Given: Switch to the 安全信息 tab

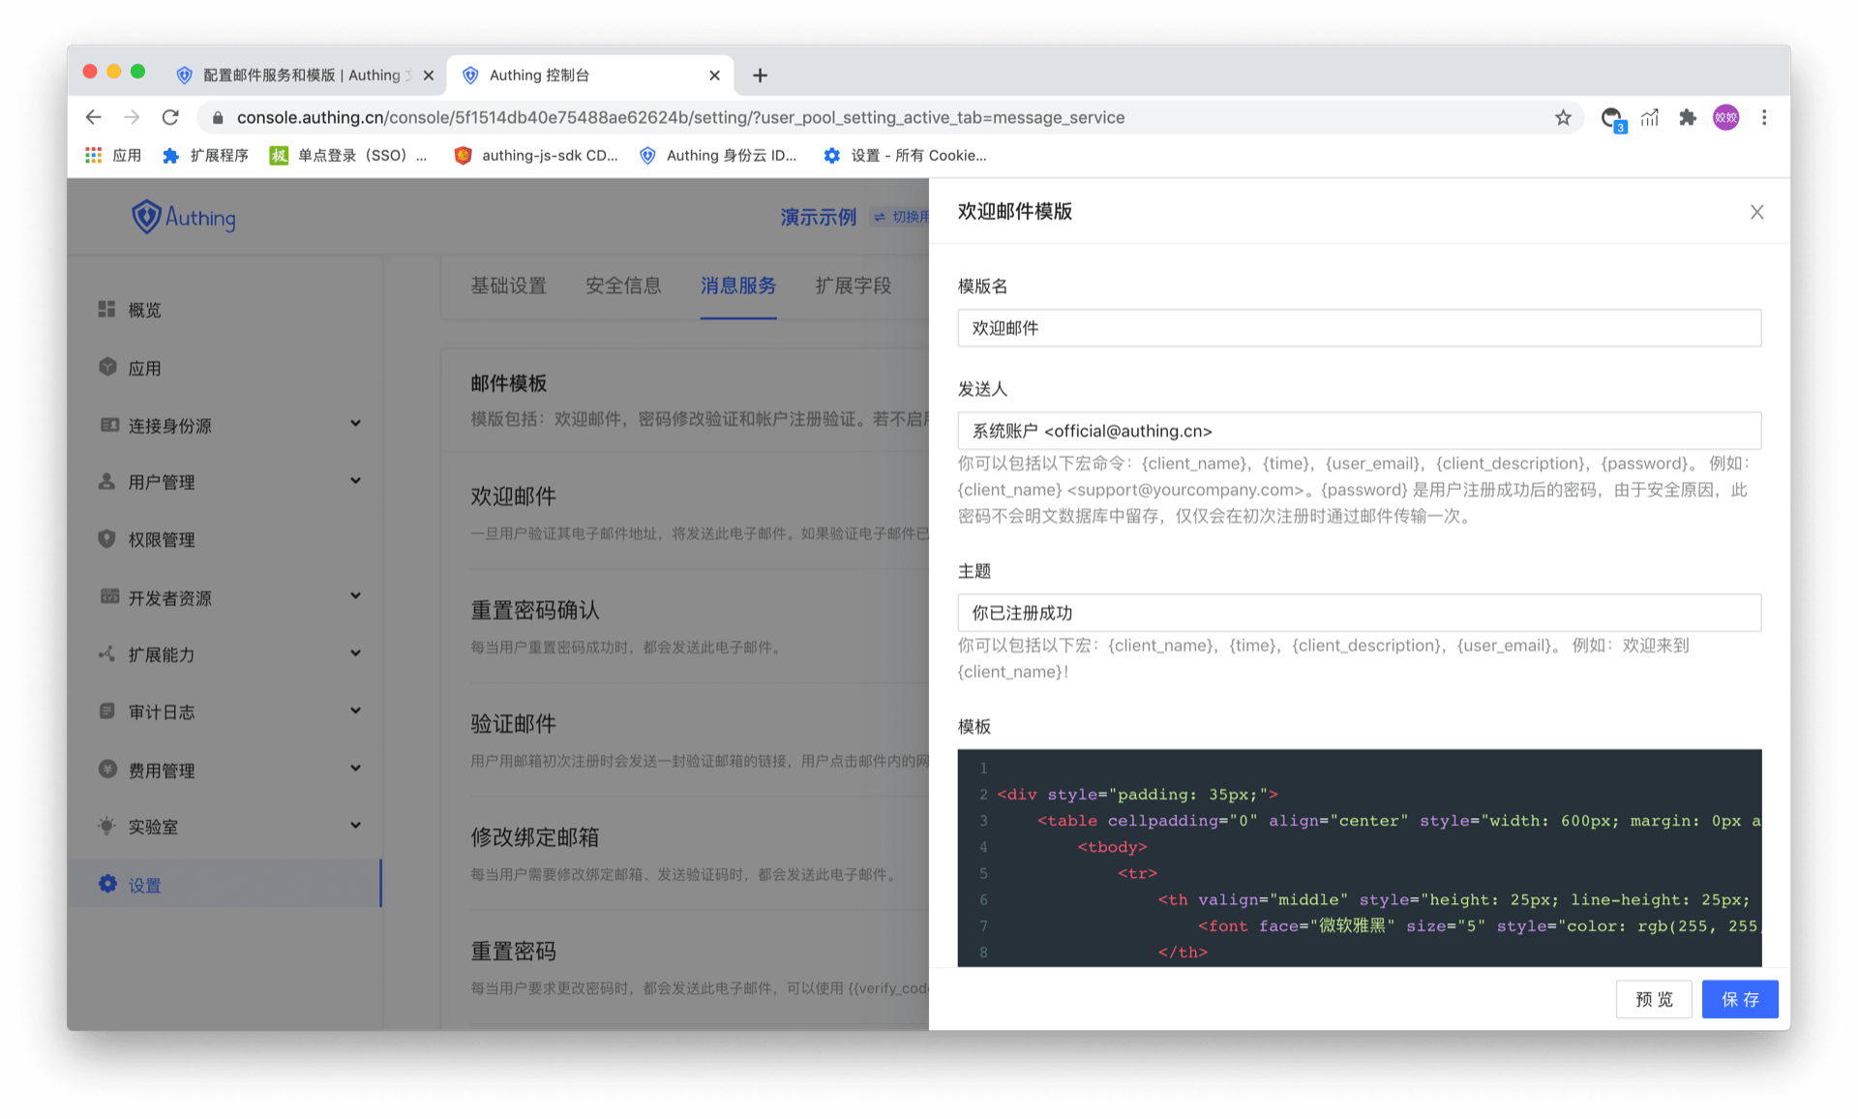Looking at the screenshot, I should (623, 286).
